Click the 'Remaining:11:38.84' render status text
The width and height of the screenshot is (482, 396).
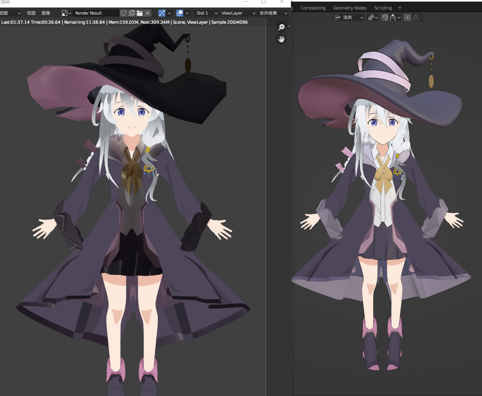click(84, 22)
